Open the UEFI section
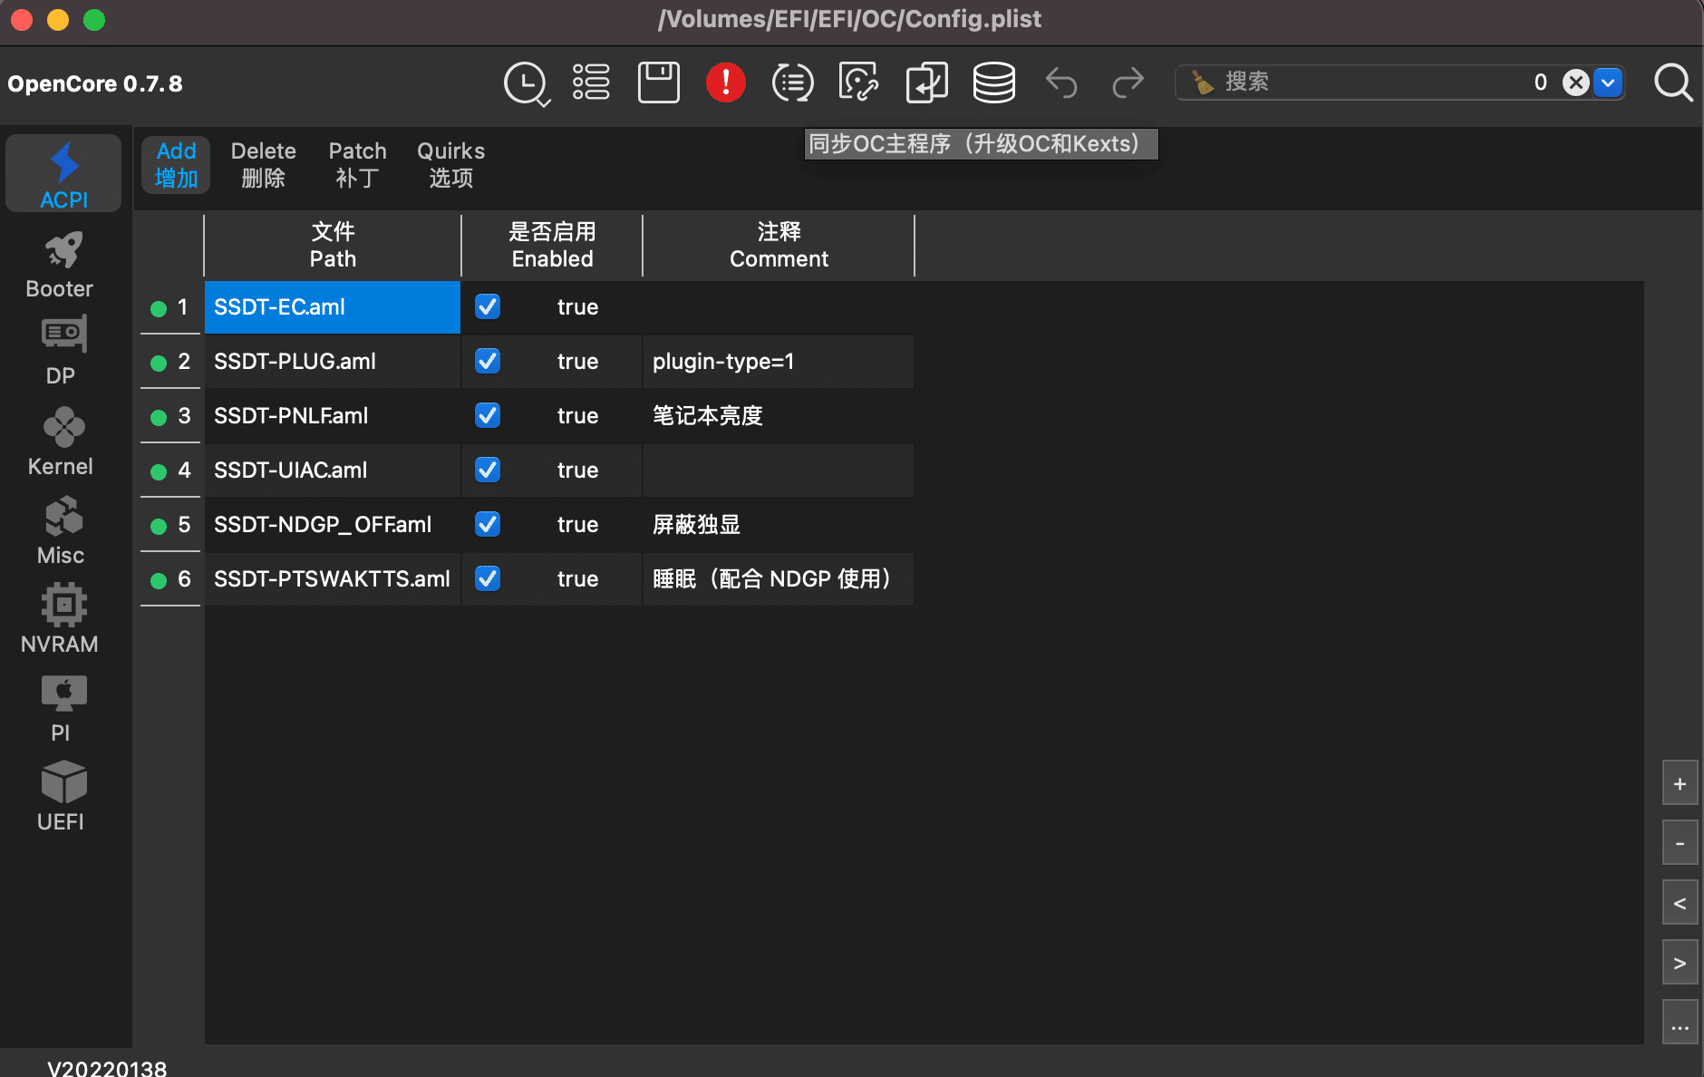1704x1077 pixels. point(61,796)
